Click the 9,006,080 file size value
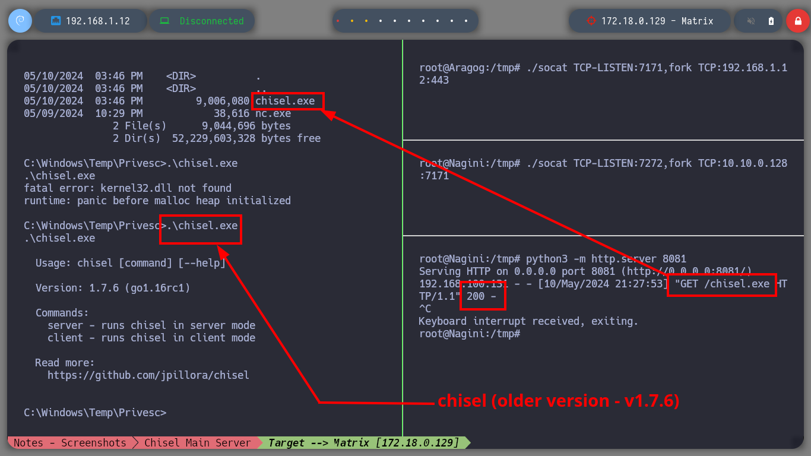Screen dimensions: 811x456 point(223,101)
